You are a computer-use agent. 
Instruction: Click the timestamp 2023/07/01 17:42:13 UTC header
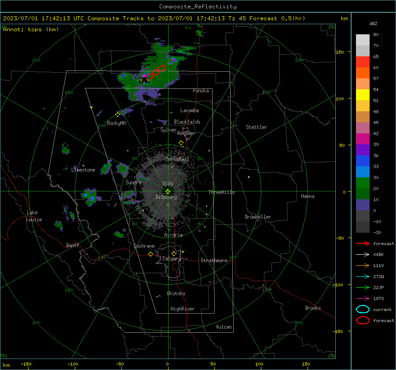coord(44,18)
